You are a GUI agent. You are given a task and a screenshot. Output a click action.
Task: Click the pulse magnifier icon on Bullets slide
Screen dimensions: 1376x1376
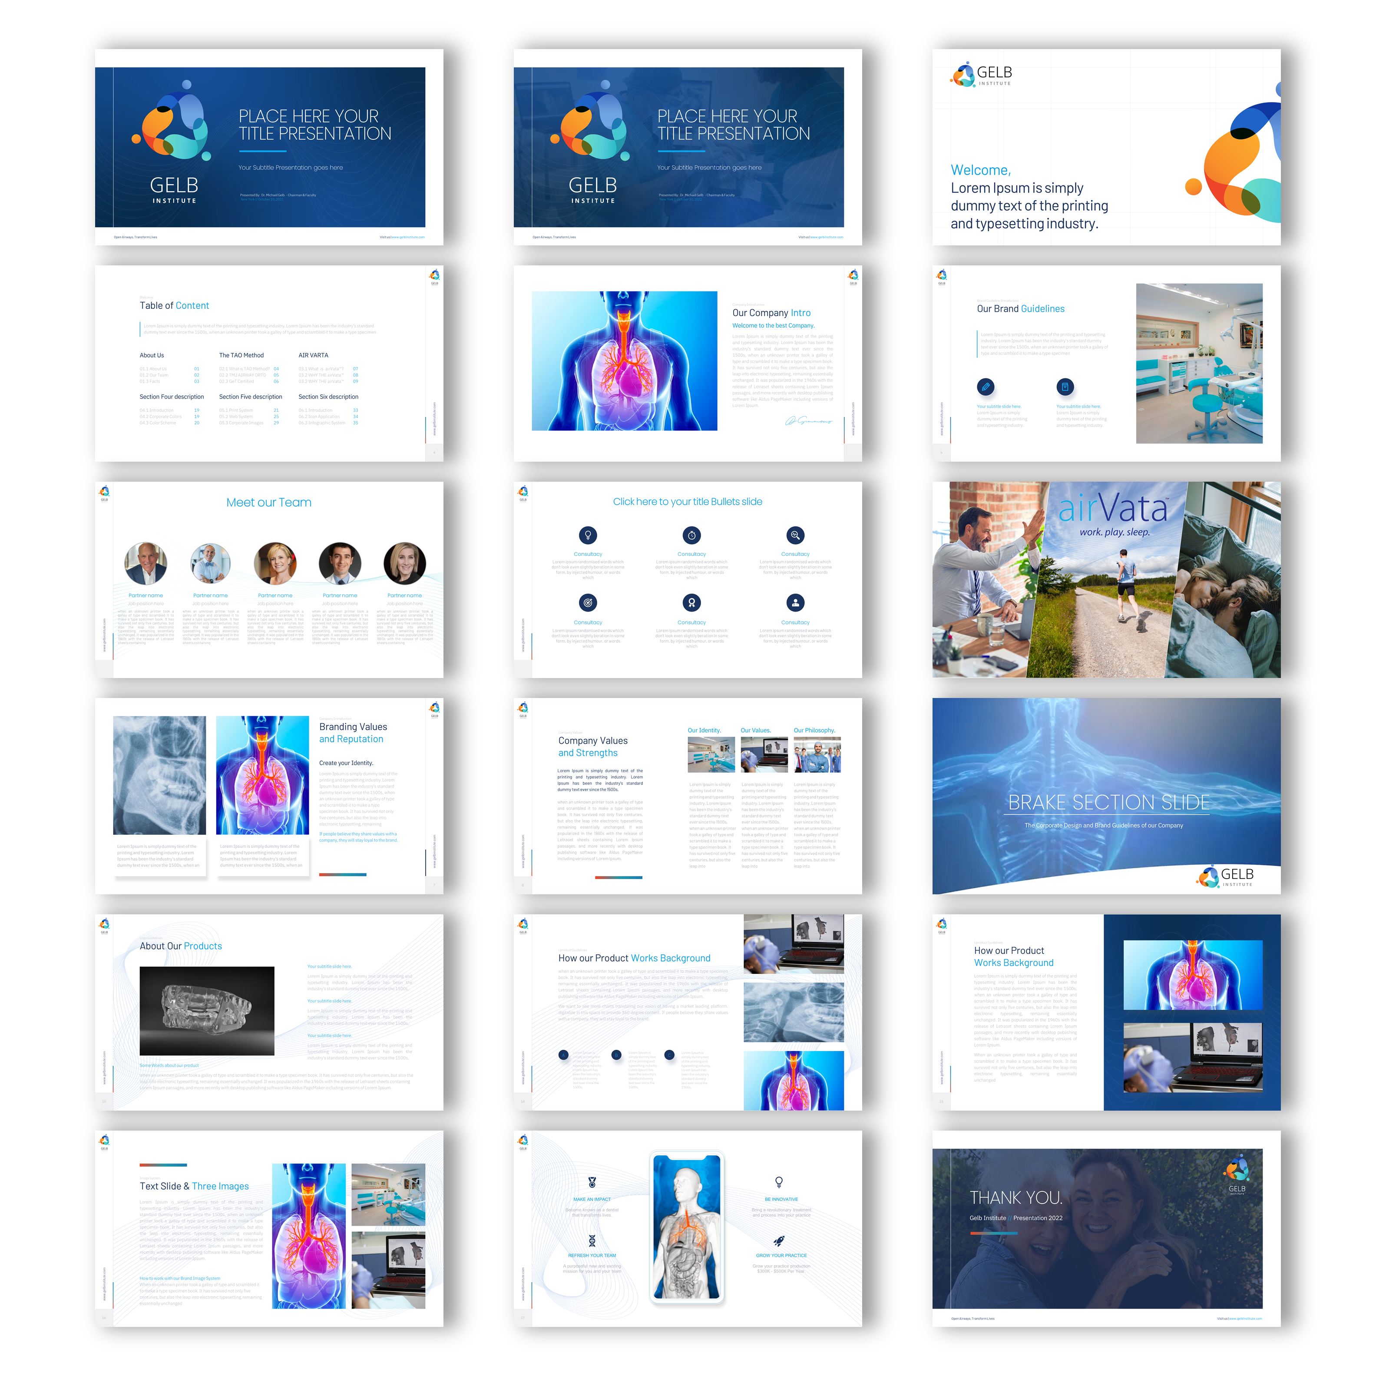(796, 535)
